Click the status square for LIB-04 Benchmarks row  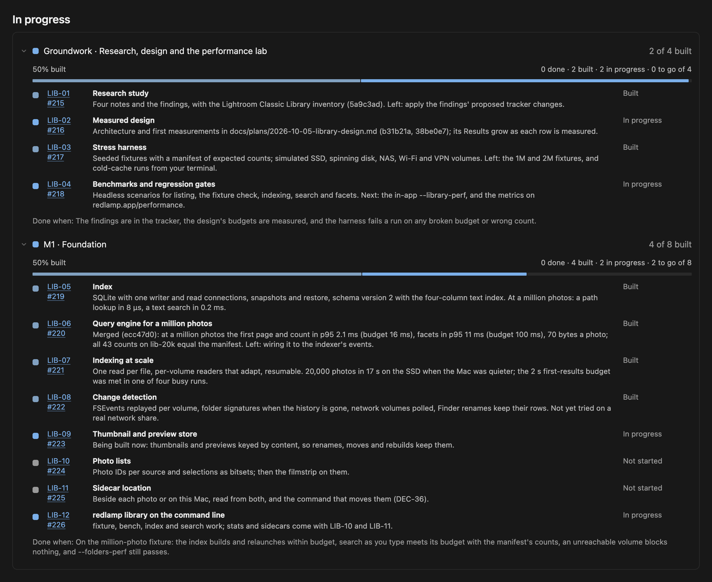[x=36, y=186]
